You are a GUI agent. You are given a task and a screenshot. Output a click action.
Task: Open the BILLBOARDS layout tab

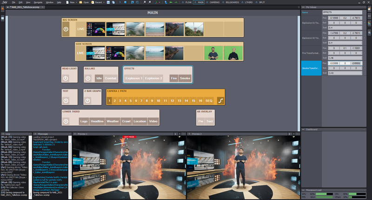[232, 2]
